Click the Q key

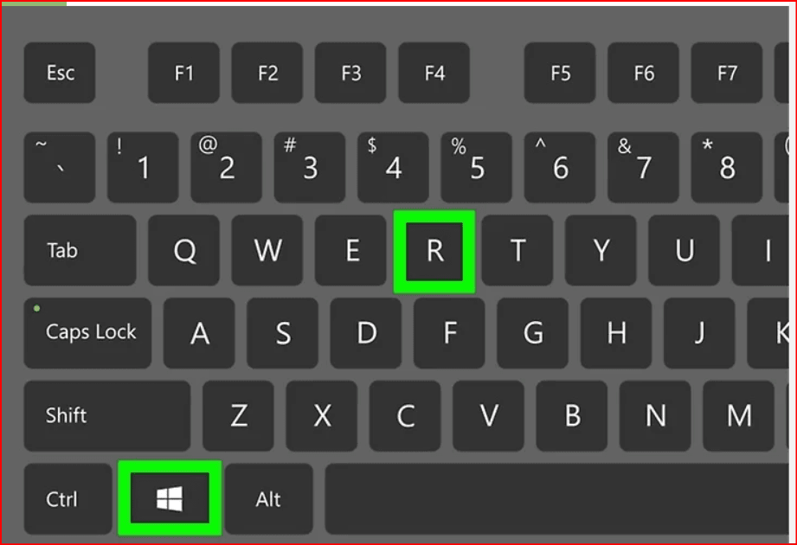[184, 250]
